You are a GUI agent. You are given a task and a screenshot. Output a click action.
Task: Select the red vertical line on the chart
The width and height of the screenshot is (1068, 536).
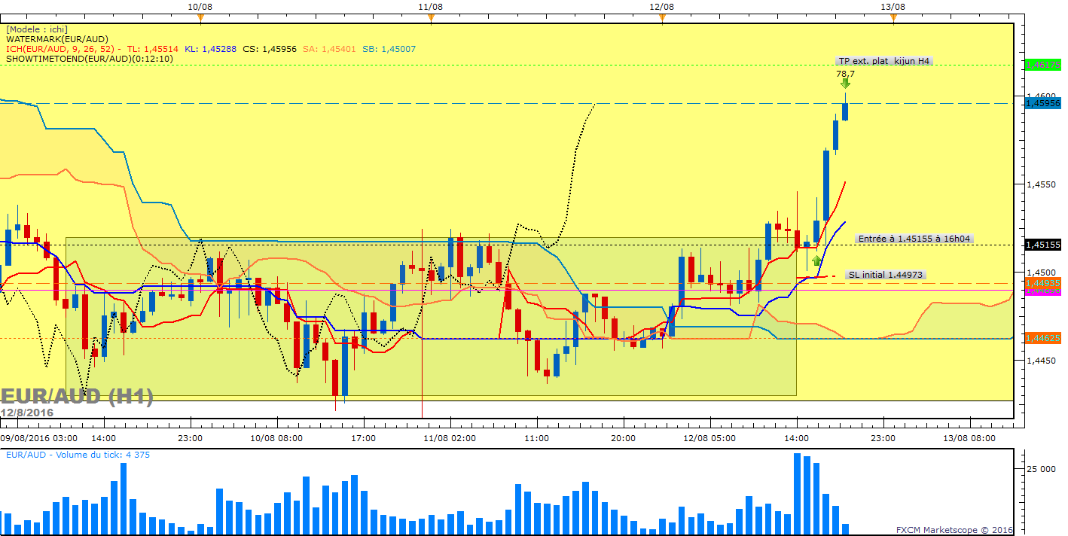point(422,322)
